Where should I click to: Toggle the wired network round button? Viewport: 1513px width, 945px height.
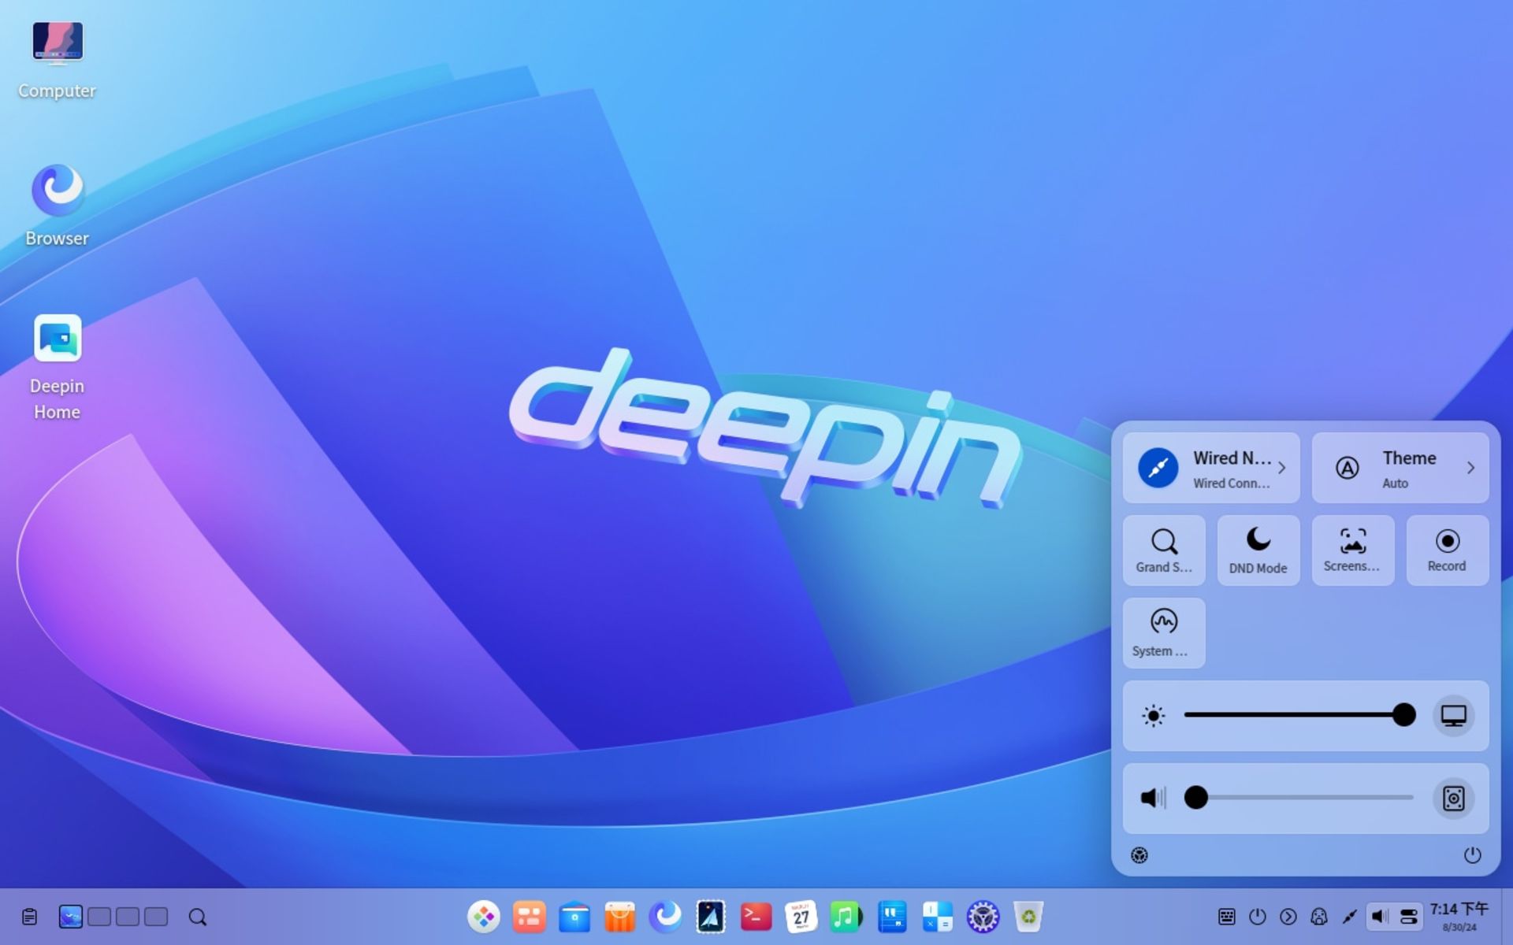point(1158,468)
